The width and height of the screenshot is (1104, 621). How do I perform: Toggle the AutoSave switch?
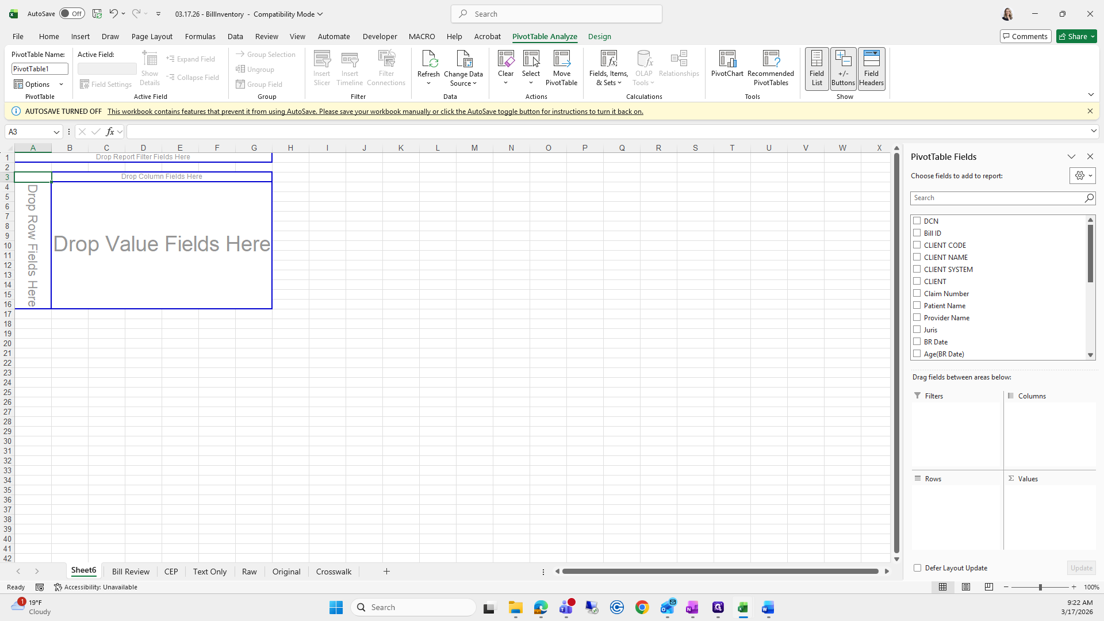pos(72,14)
